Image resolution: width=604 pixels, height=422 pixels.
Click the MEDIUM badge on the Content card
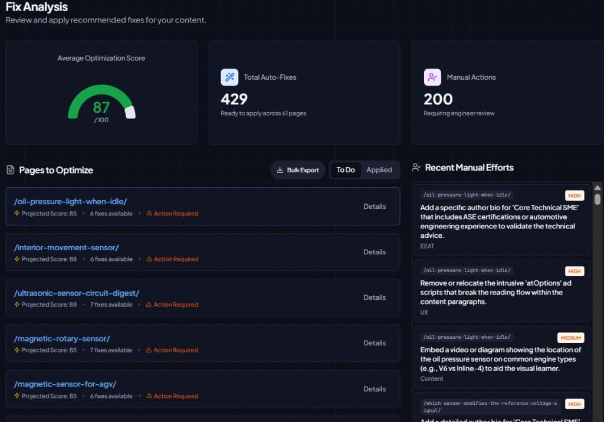point(570,338)
